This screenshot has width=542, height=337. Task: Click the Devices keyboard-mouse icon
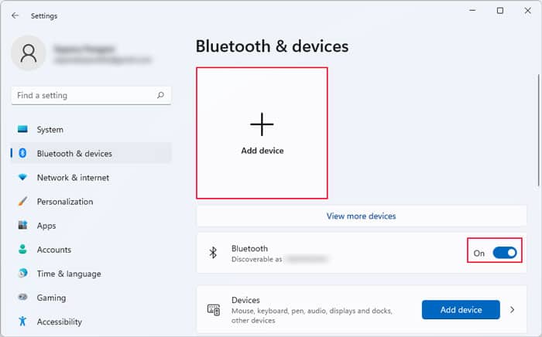[213, 310]
